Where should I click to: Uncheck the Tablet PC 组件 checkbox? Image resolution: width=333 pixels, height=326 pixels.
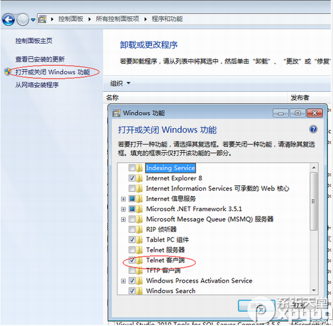[x=132, y=239]
